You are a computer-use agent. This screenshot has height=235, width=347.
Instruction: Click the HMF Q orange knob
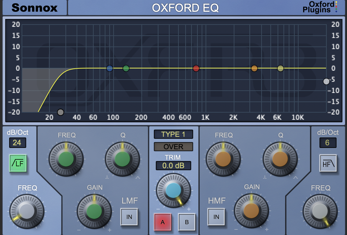point(280,159)
